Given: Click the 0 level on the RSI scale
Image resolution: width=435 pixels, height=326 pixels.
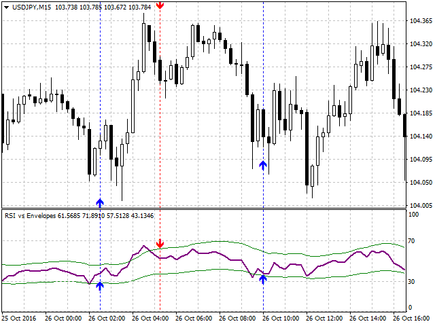Looking at the screenshot, I should coord(411,308).
